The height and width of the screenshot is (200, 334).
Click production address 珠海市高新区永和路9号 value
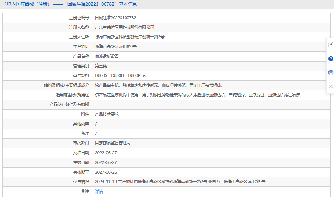tap(116, 47)
